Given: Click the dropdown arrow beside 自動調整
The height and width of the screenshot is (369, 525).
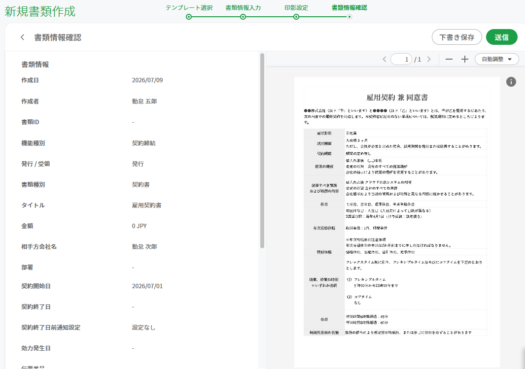Looking at the screenshot, I should click(510, 59).
